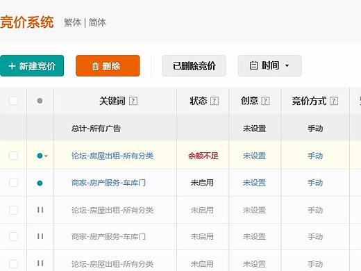Image resolution: width=361 pixels, height=271 pixels.
Task: Toggle the select-all checkbox in header
Action: (x=13, y=101)
